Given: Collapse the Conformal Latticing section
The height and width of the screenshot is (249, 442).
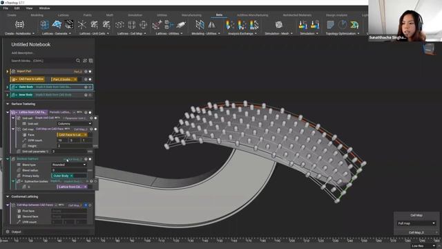Looking at the screenshot, I should 8,196.
